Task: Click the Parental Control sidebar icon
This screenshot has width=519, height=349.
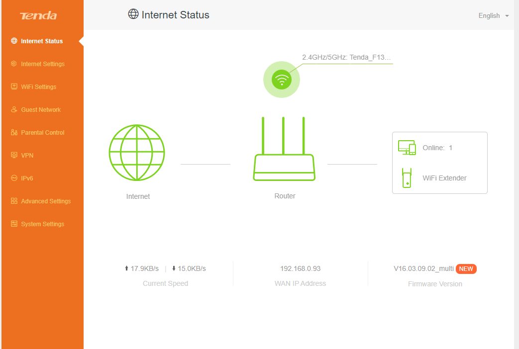Action: pos(14,132)
